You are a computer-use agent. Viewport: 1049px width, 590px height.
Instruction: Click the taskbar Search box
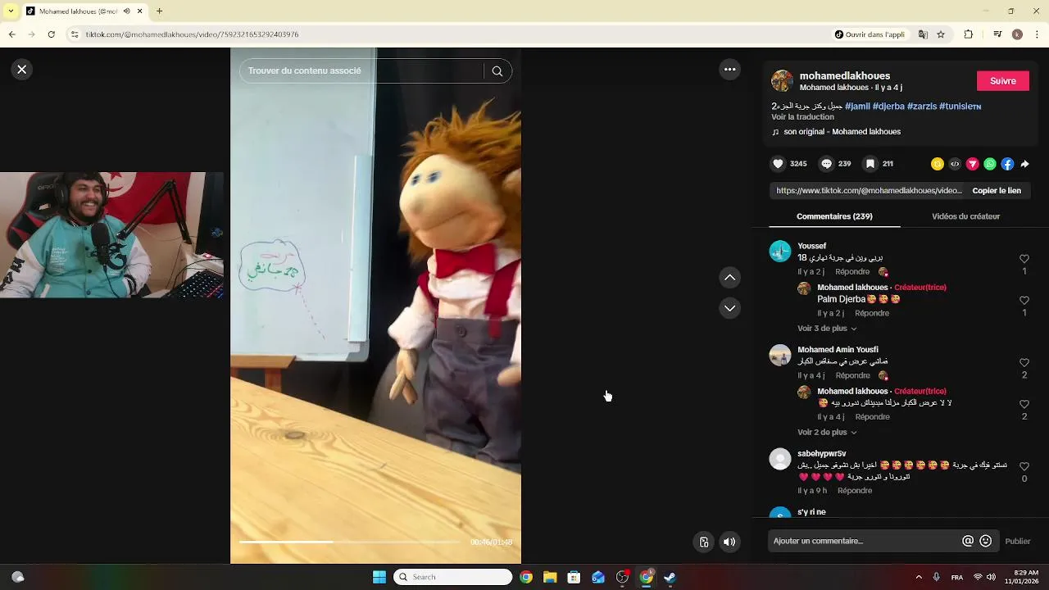click(453, 577)
